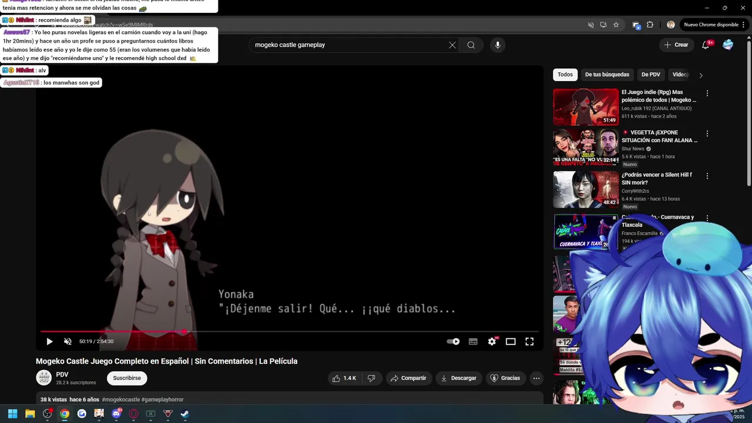
Task: Click the PDV channel avatar
Action: pyautogui.click(x=44, y=378)
